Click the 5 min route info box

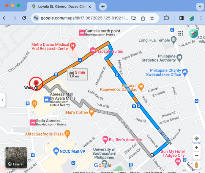click(77, 74)
